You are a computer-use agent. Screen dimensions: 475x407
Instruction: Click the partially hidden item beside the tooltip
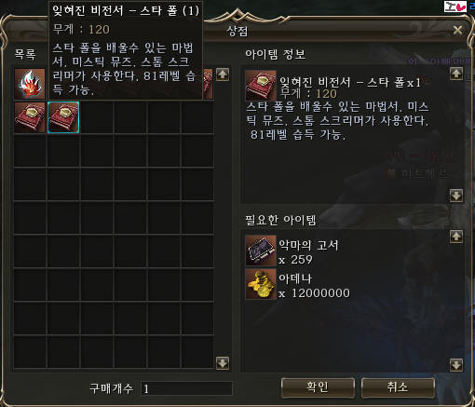(208, 84)
